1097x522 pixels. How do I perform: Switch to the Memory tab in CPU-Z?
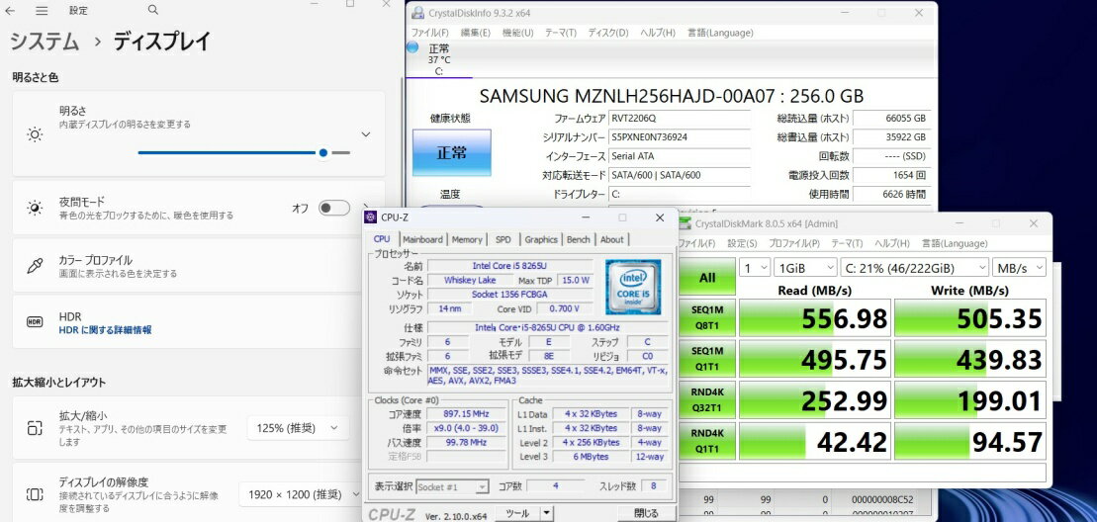[x=467, y=239]
